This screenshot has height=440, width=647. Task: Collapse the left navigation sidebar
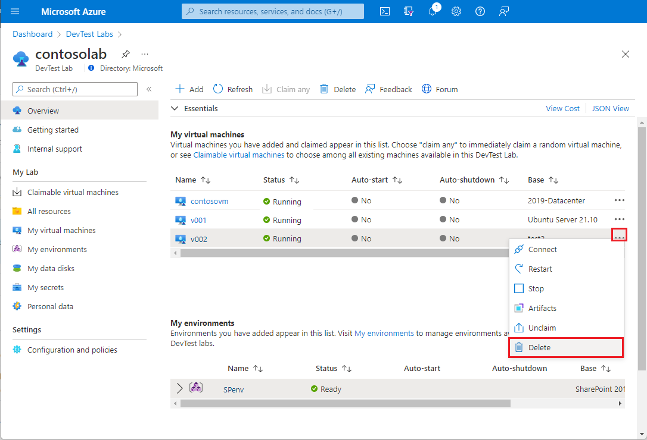(x=150, y=90)
